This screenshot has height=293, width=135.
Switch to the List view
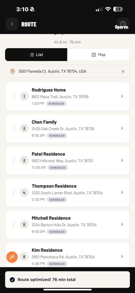tap(36, 55)
